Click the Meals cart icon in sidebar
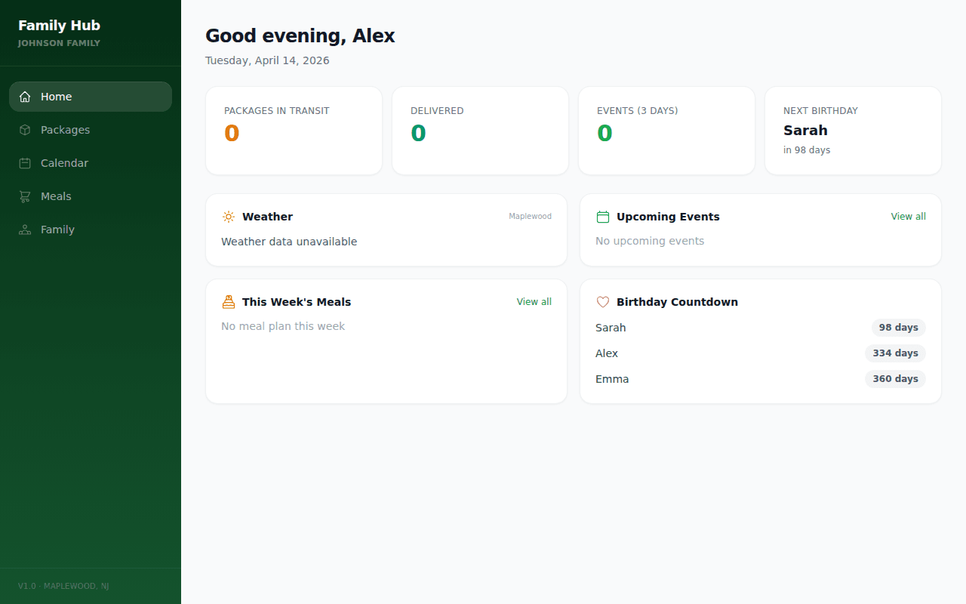This screenshot has height=604, width=966. click(x=25, y=196)
